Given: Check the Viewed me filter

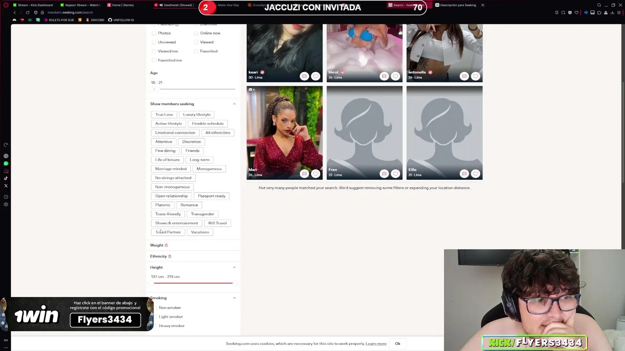Looking at the screenshot, I should (x=154, y=51).
